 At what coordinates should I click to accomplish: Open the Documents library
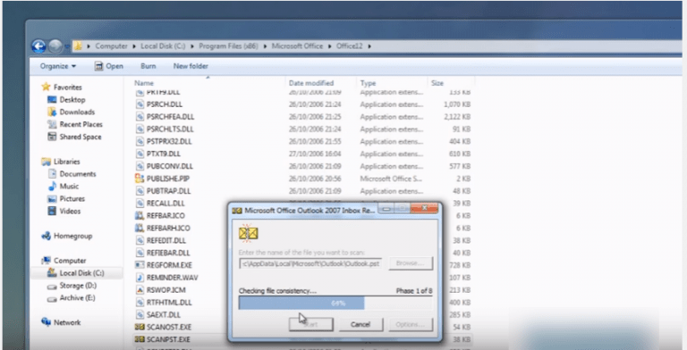pyautogui.click(x=72, y=174)
